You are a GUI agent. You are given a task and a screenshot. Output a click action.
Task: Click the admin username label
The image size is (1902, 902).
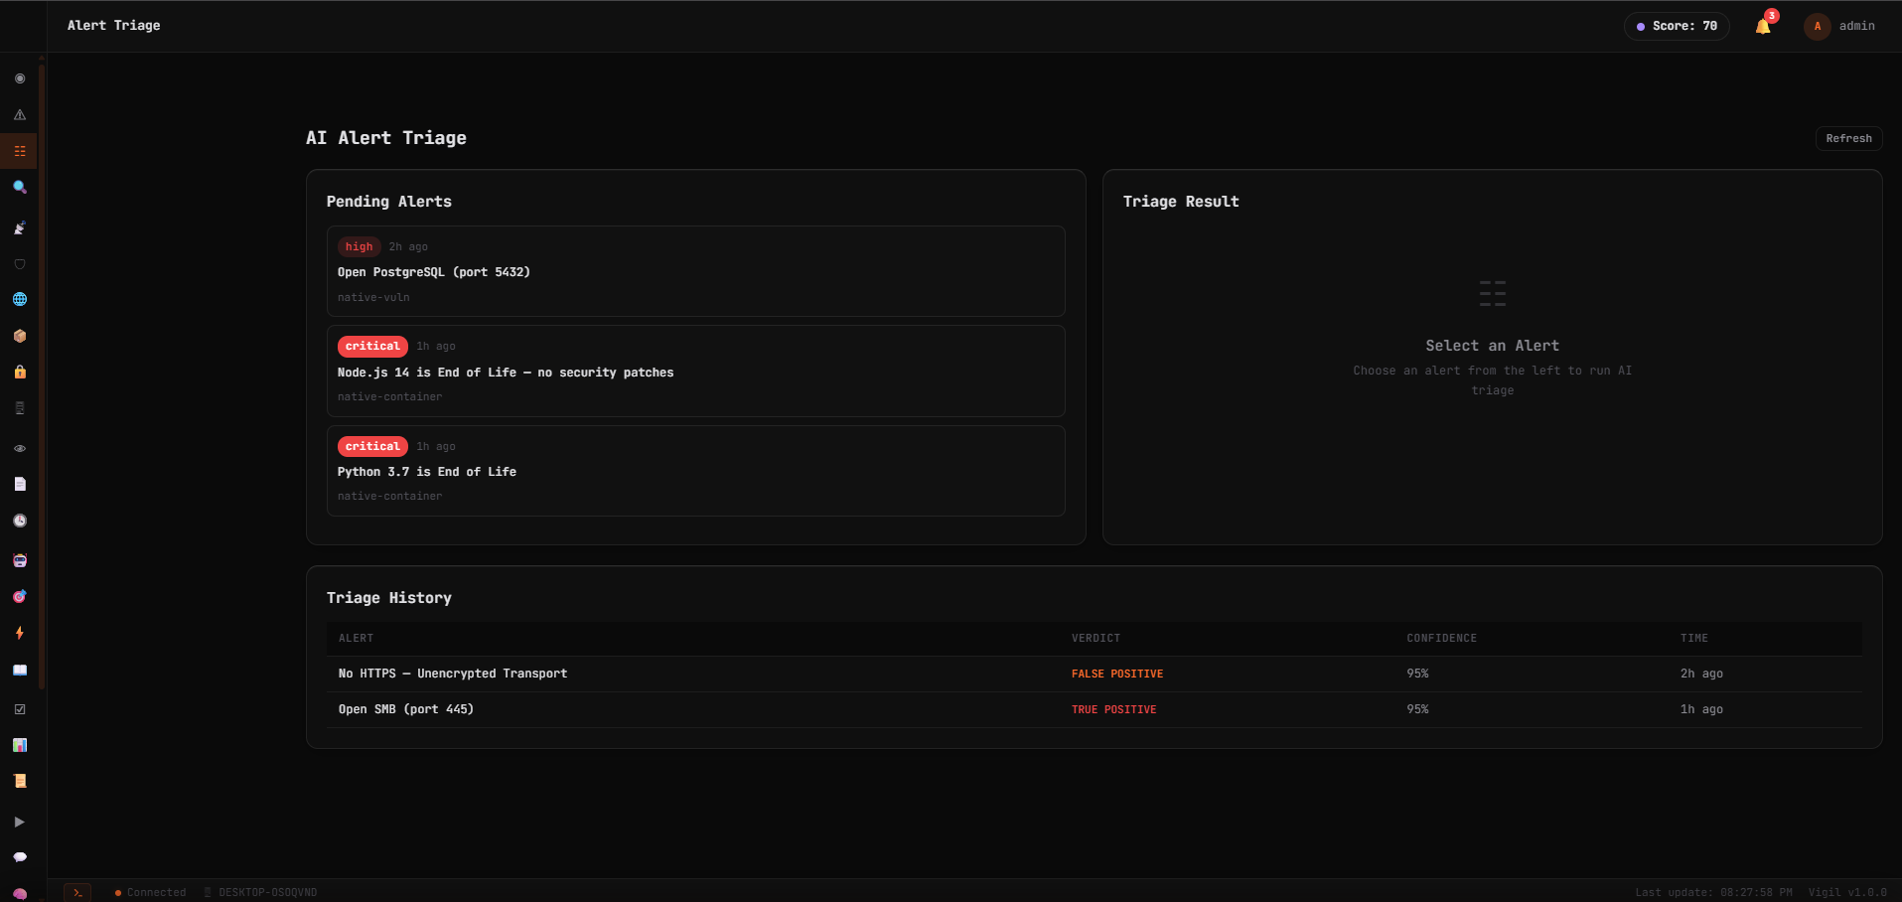(1856, 26)
